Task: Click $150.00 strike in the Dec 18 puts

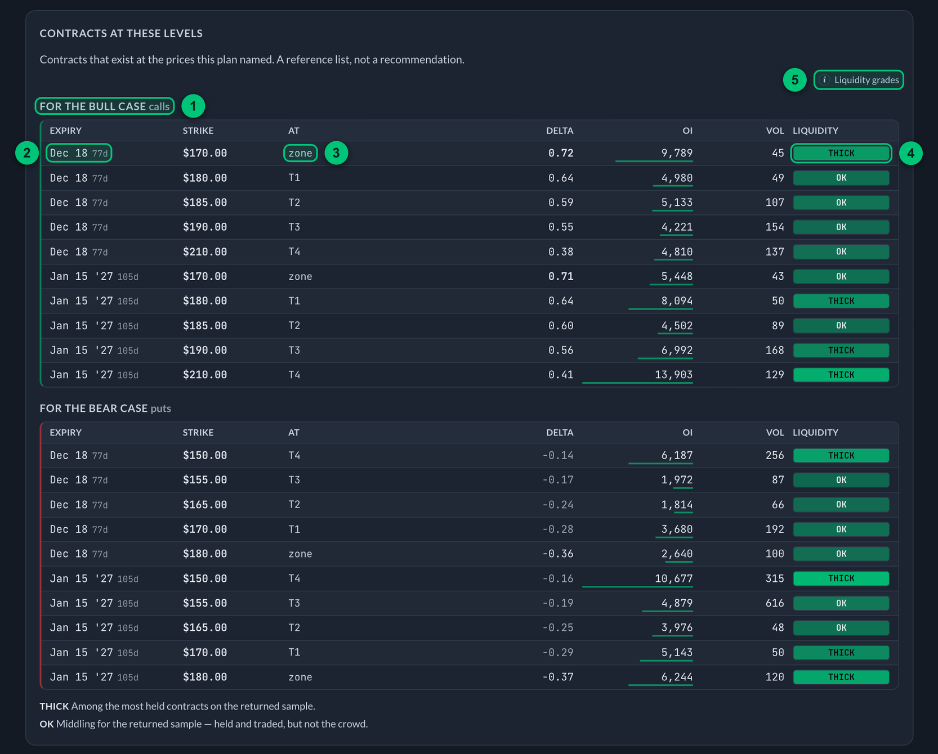Action: click(205, 455)
